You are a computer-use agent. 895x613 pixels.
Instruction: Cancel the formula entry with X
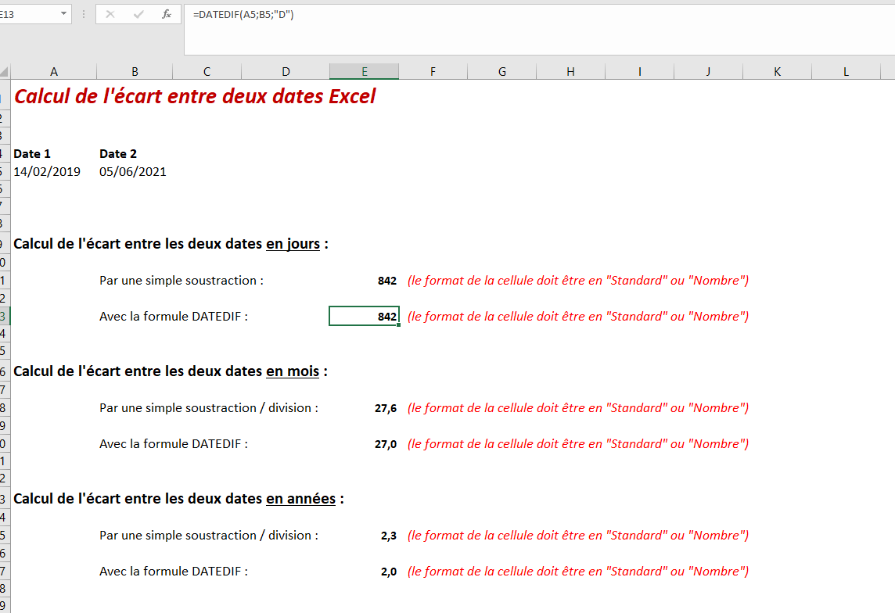(110, 14)
